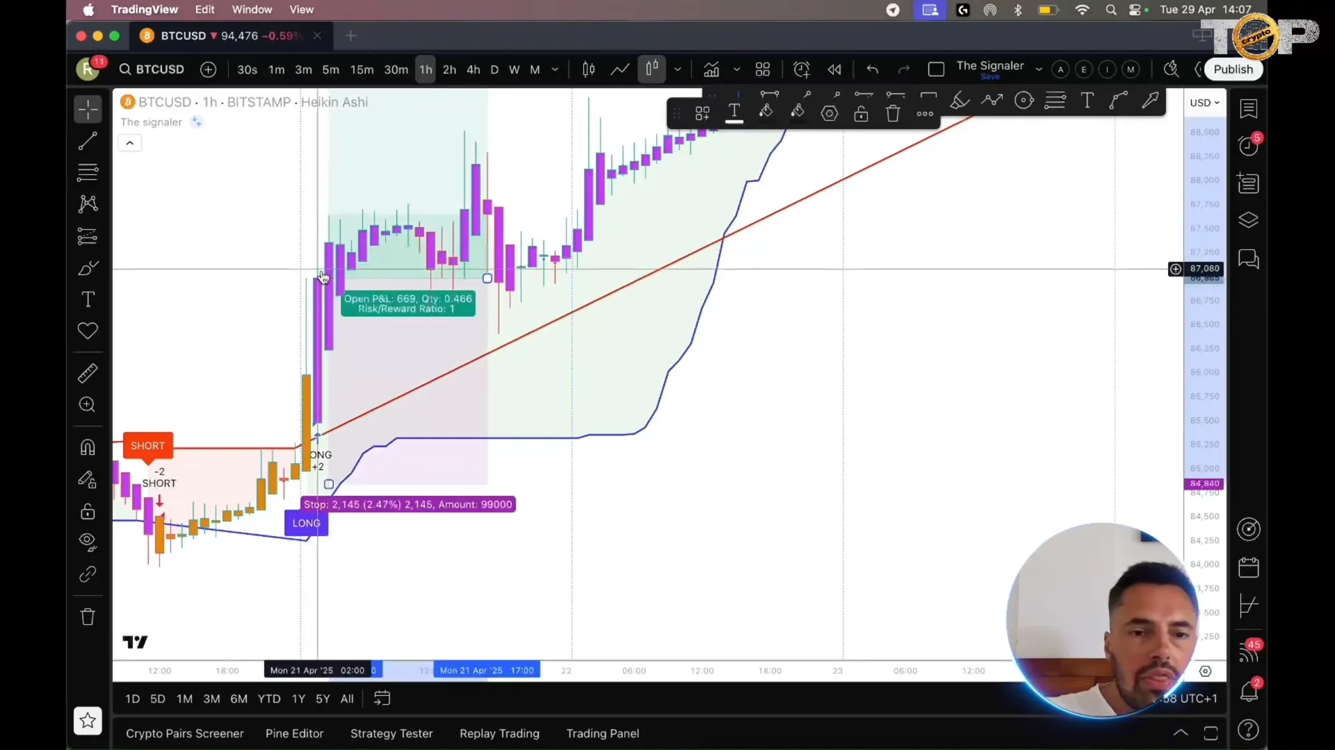Add symbol to compare plus button
Viewport: 1335px width, 750px height.
point(208,69)
